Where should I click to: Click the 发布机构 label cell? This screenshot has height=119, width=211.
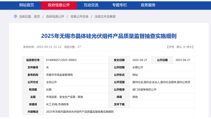(x=33, y=75)
